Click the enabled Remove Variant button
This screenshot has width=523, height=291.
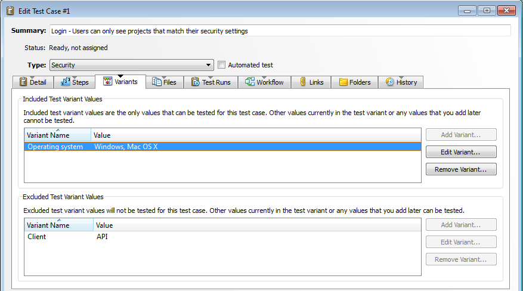click(x=461, y=169)
